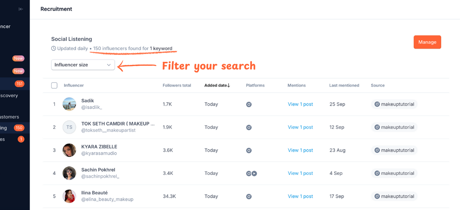The width and height of the screenshot is (460, 210).
Task: Click KYARA ZIBELLE's profile picture
Action: tap(69, 150)
